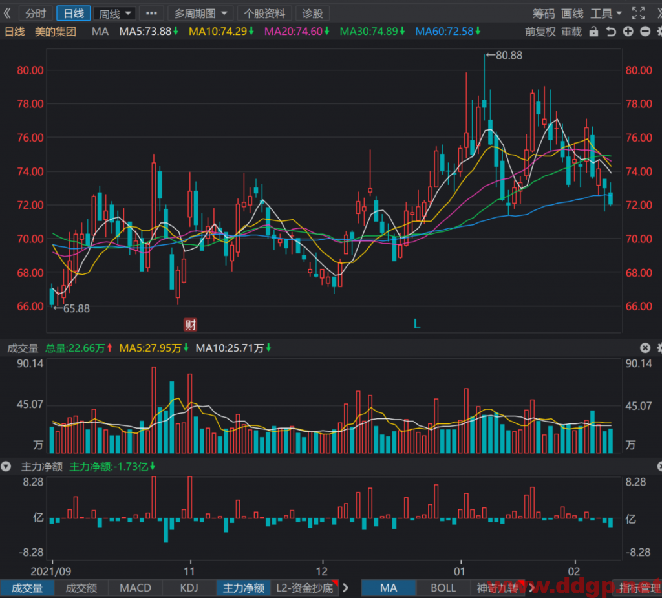The width and height of the screenshot is (662, 598).
Task: Click the blue MA60:72.58 readout
Action: [x=448, y=32]
